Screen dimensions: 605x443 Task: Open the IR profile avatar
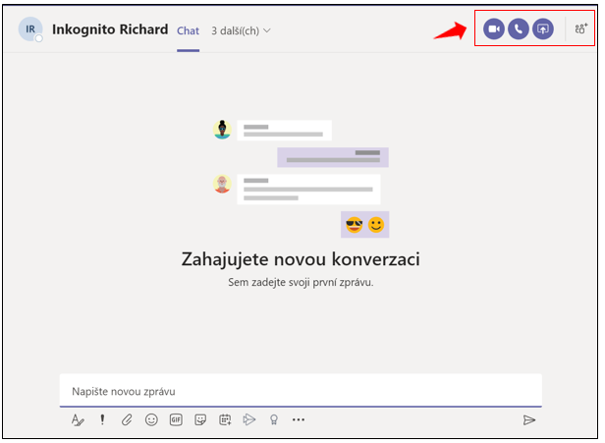[x=30, y=28]
